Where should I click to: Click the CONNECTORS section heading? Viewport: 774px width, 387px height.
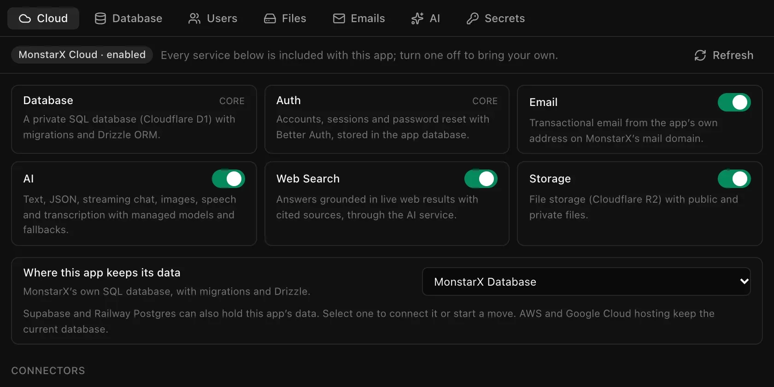pyautogui.click(x=48, y=371)
